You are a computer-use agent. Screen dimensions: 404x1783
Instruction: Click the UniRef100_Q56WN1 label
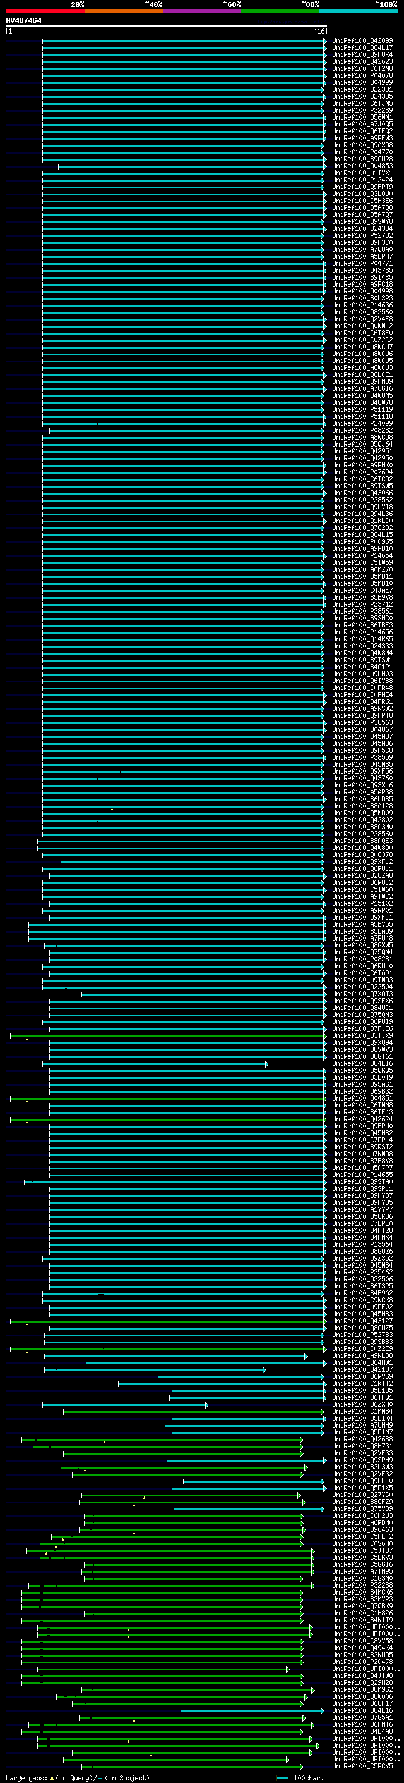(x=362, y=118)
